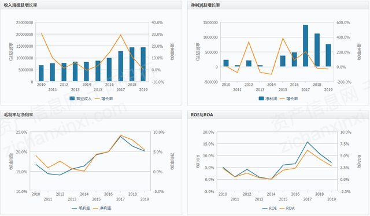The width and height of the screenshot is (370, 216).
Task: Select the 2019 revenue bar
Action: pos(143,65)
